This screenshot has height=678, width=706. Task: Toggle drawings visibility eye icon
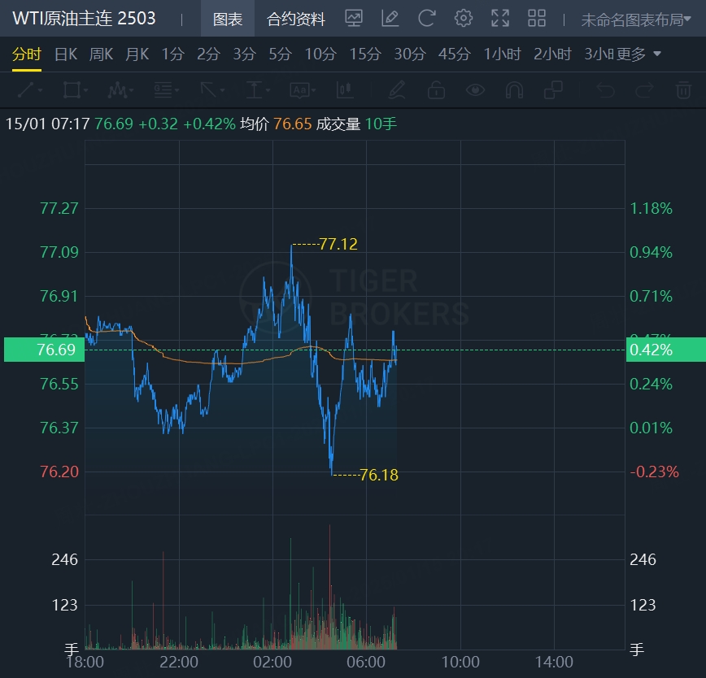coord(475,89)
